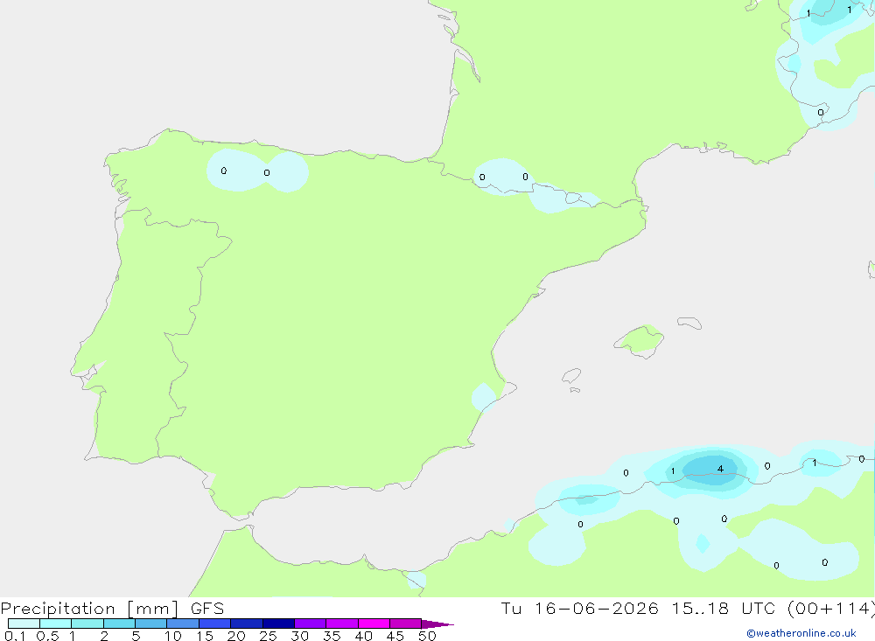The width and height of the screenshot is (875, 641).
Task: Click the precipitation value 4 off Algeria
Action: click(x=720, y=469)
